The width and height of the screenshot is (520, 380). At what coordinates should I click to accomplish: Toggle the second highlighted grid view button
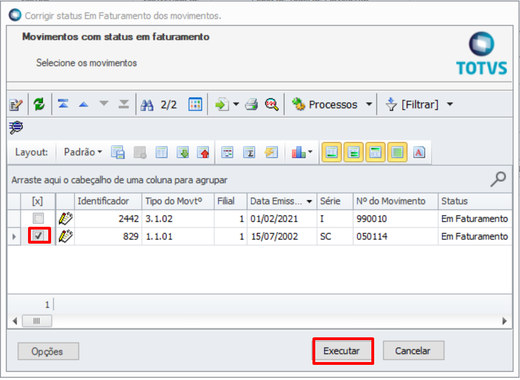[353, 152]
